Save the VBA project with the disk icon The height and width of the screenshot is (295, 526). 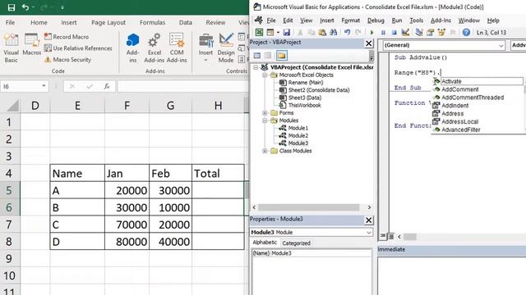pos(286,32)
